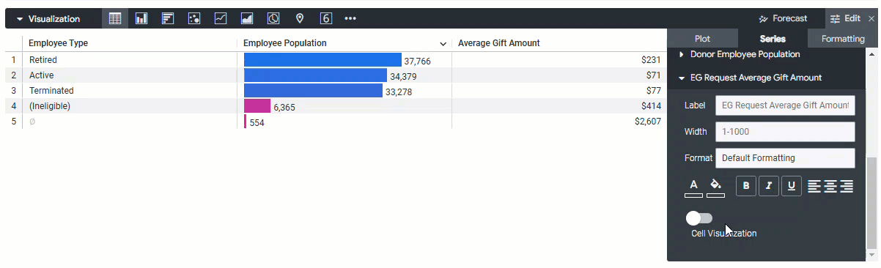Align series text right
Screen dimensions: 881x268
click(x=847, y=186)
